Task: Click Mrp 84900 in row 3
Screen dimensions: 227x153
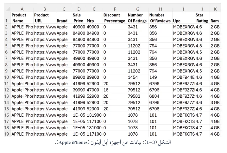Action: click(94, 33)
